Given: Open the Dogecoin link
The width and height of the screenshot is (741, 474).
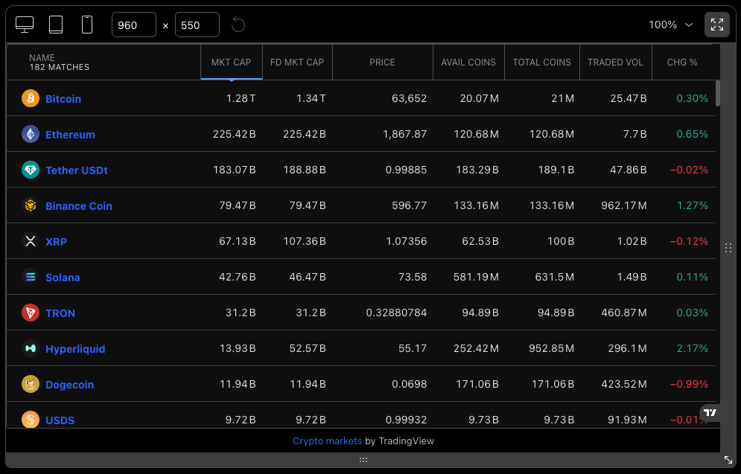Looking at the screenshot, I should point(69,385).
